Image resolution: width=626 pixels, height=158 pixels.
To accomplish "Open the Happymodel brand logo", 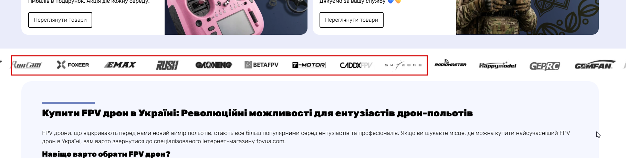I will click(x=498, y=65).
